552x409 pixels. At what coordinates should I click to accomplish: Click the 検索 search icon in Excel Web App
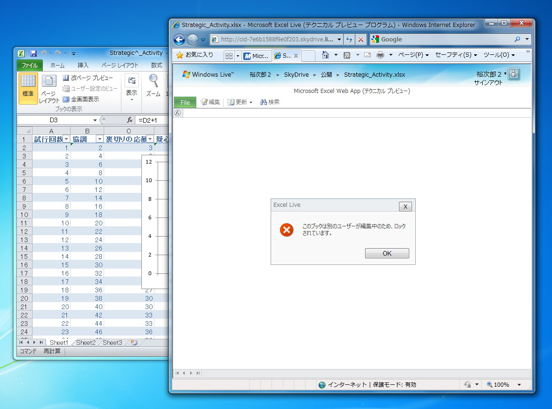click(x=269, y=102)
